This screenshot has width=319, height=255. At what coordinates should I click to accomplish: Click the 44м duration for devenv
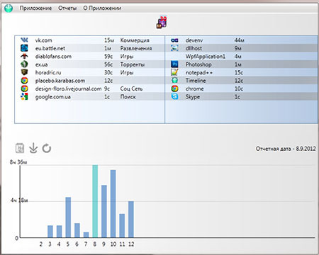coord(239,40)
